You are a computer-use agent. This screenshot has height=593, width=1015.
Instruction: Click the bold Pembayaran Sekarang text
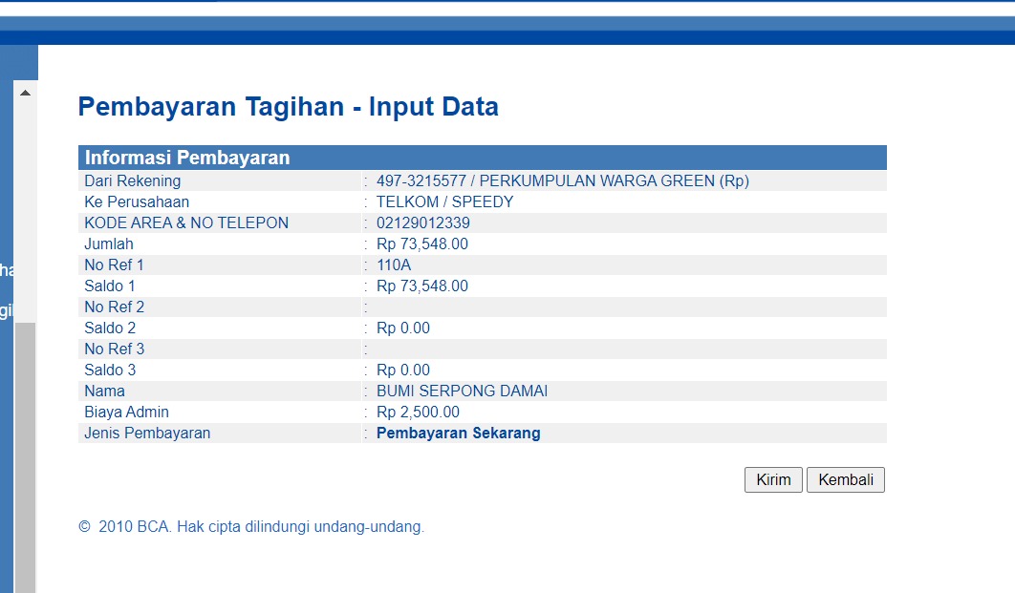[458, 433]
